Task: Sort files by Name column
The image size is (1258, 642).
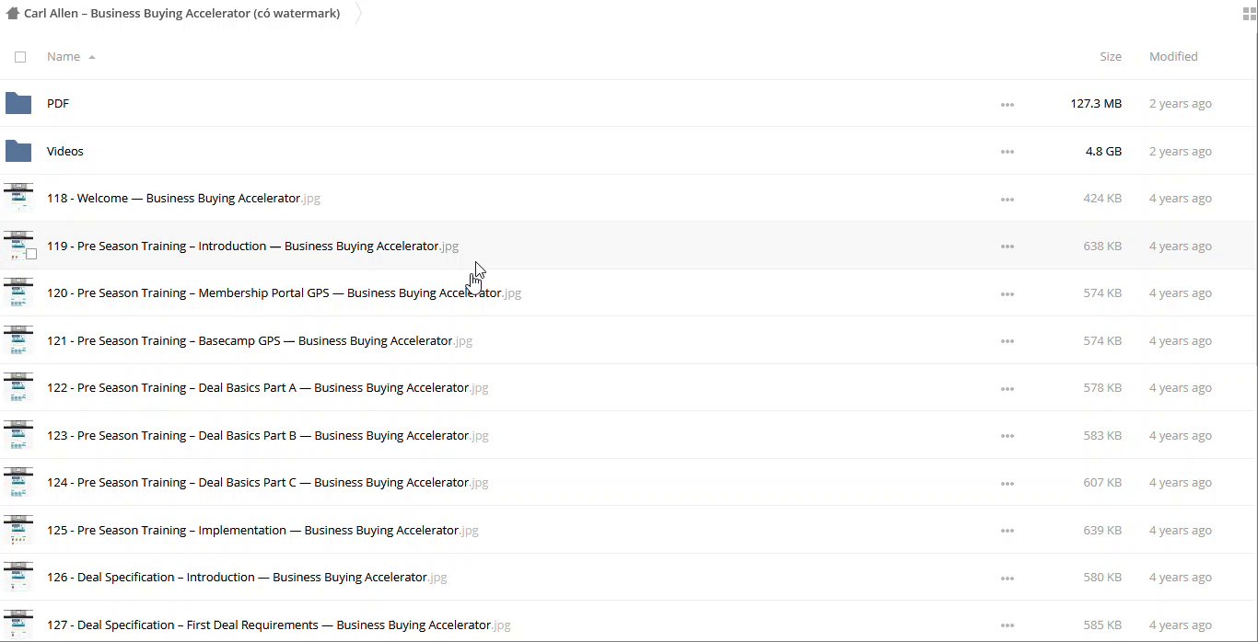Action: coord(64,56)
